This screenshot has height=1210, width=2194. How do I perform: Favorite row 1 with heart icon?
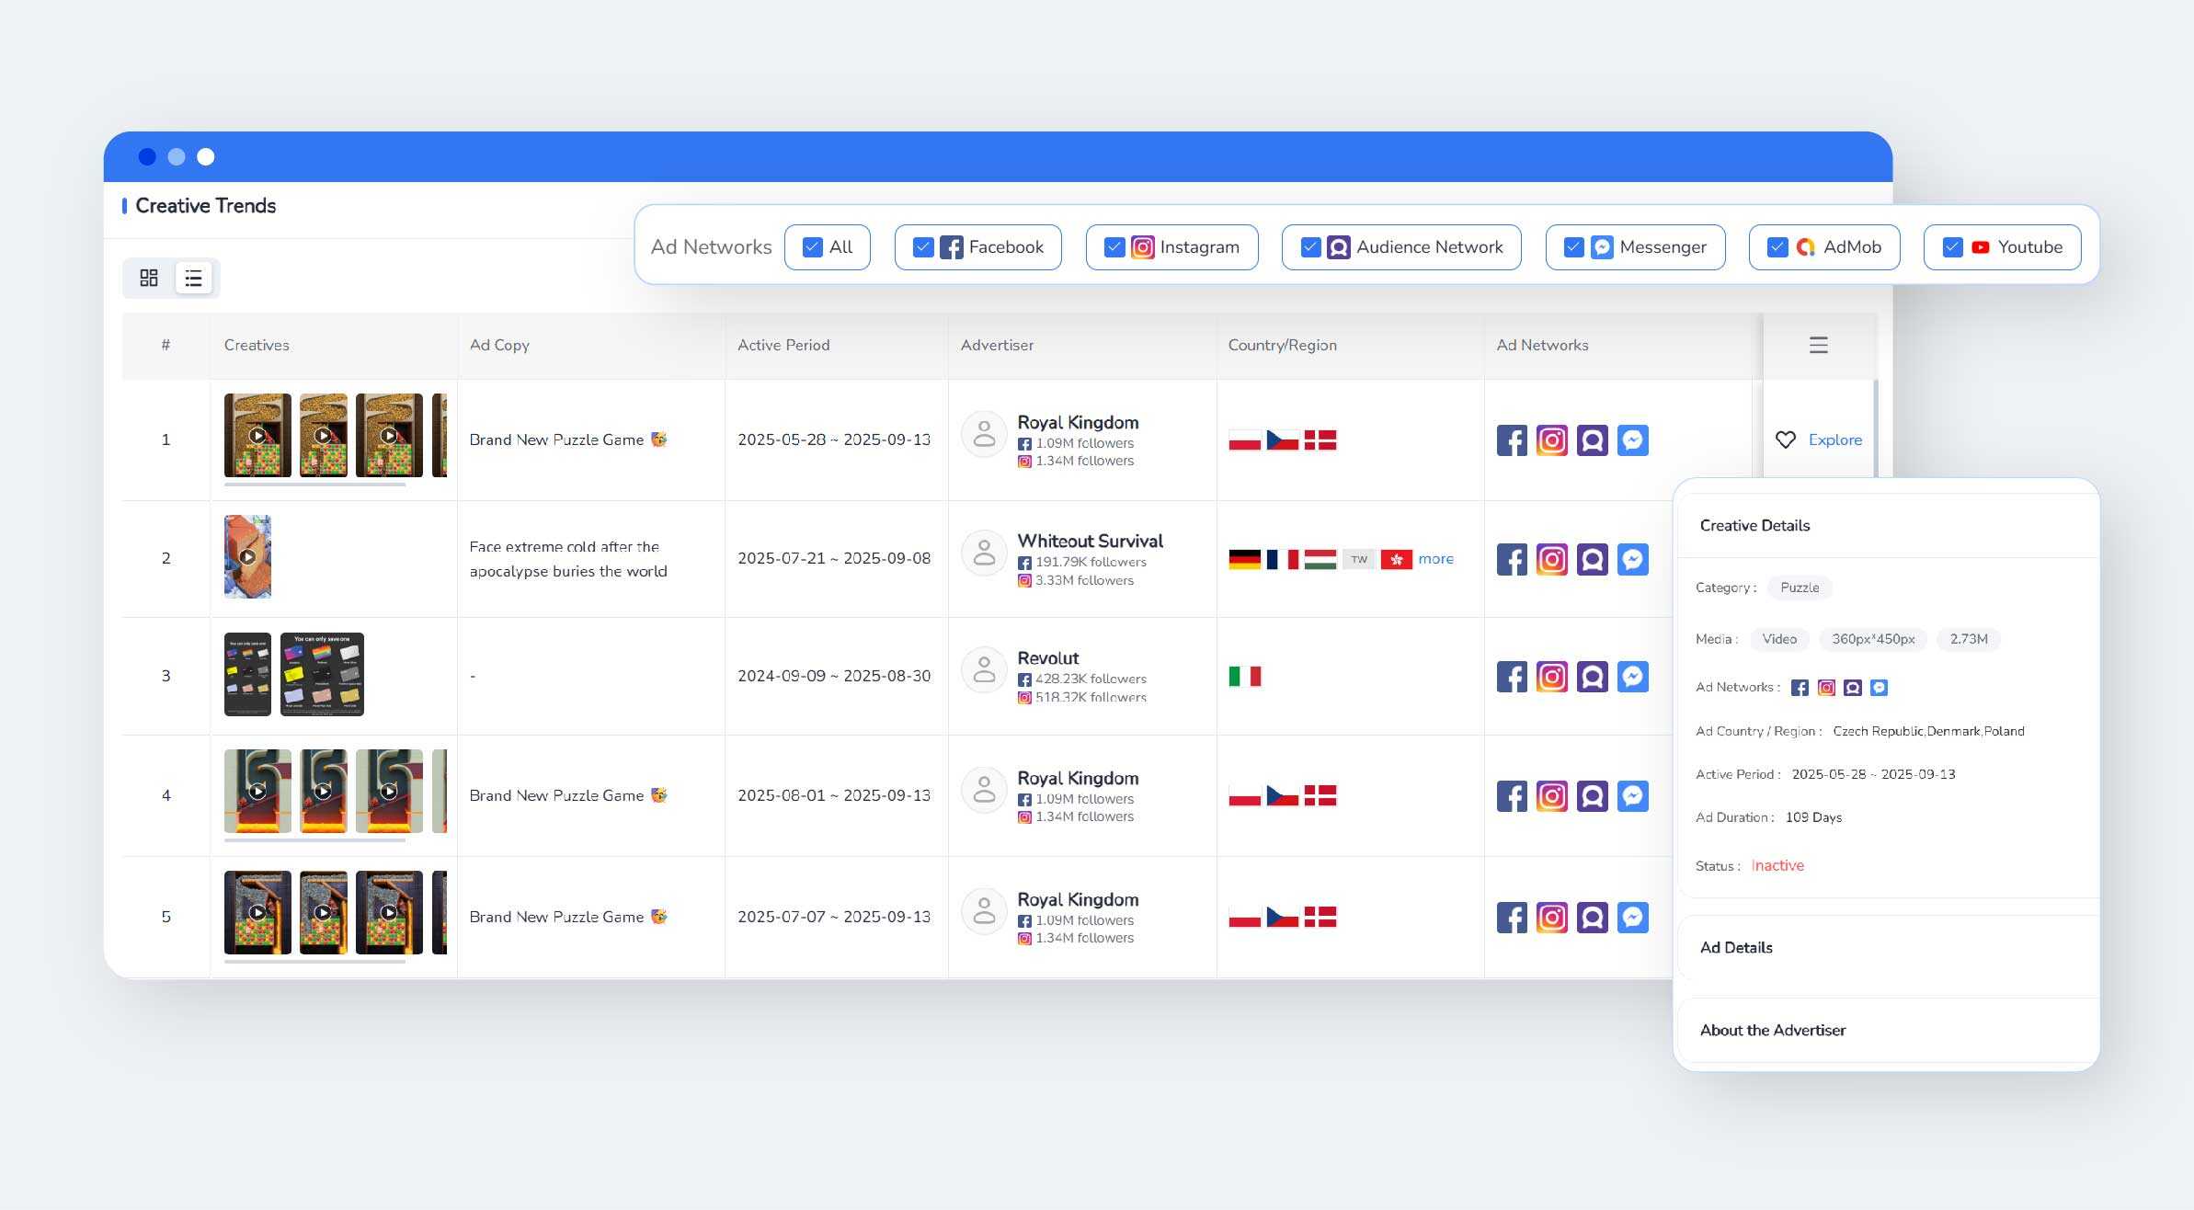pos(1785,439)
